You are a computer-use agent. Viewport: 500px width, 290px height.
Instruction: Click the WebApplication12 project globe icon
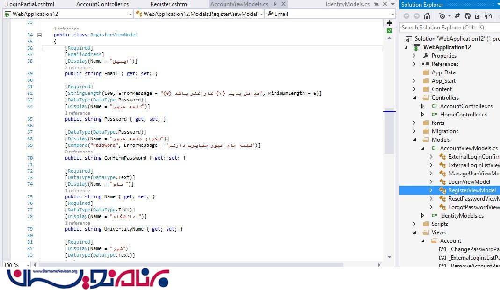click(417, 48)
